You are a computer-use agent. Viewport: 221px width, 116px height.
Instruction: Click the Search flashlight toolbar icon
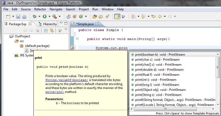click(107, 16)
